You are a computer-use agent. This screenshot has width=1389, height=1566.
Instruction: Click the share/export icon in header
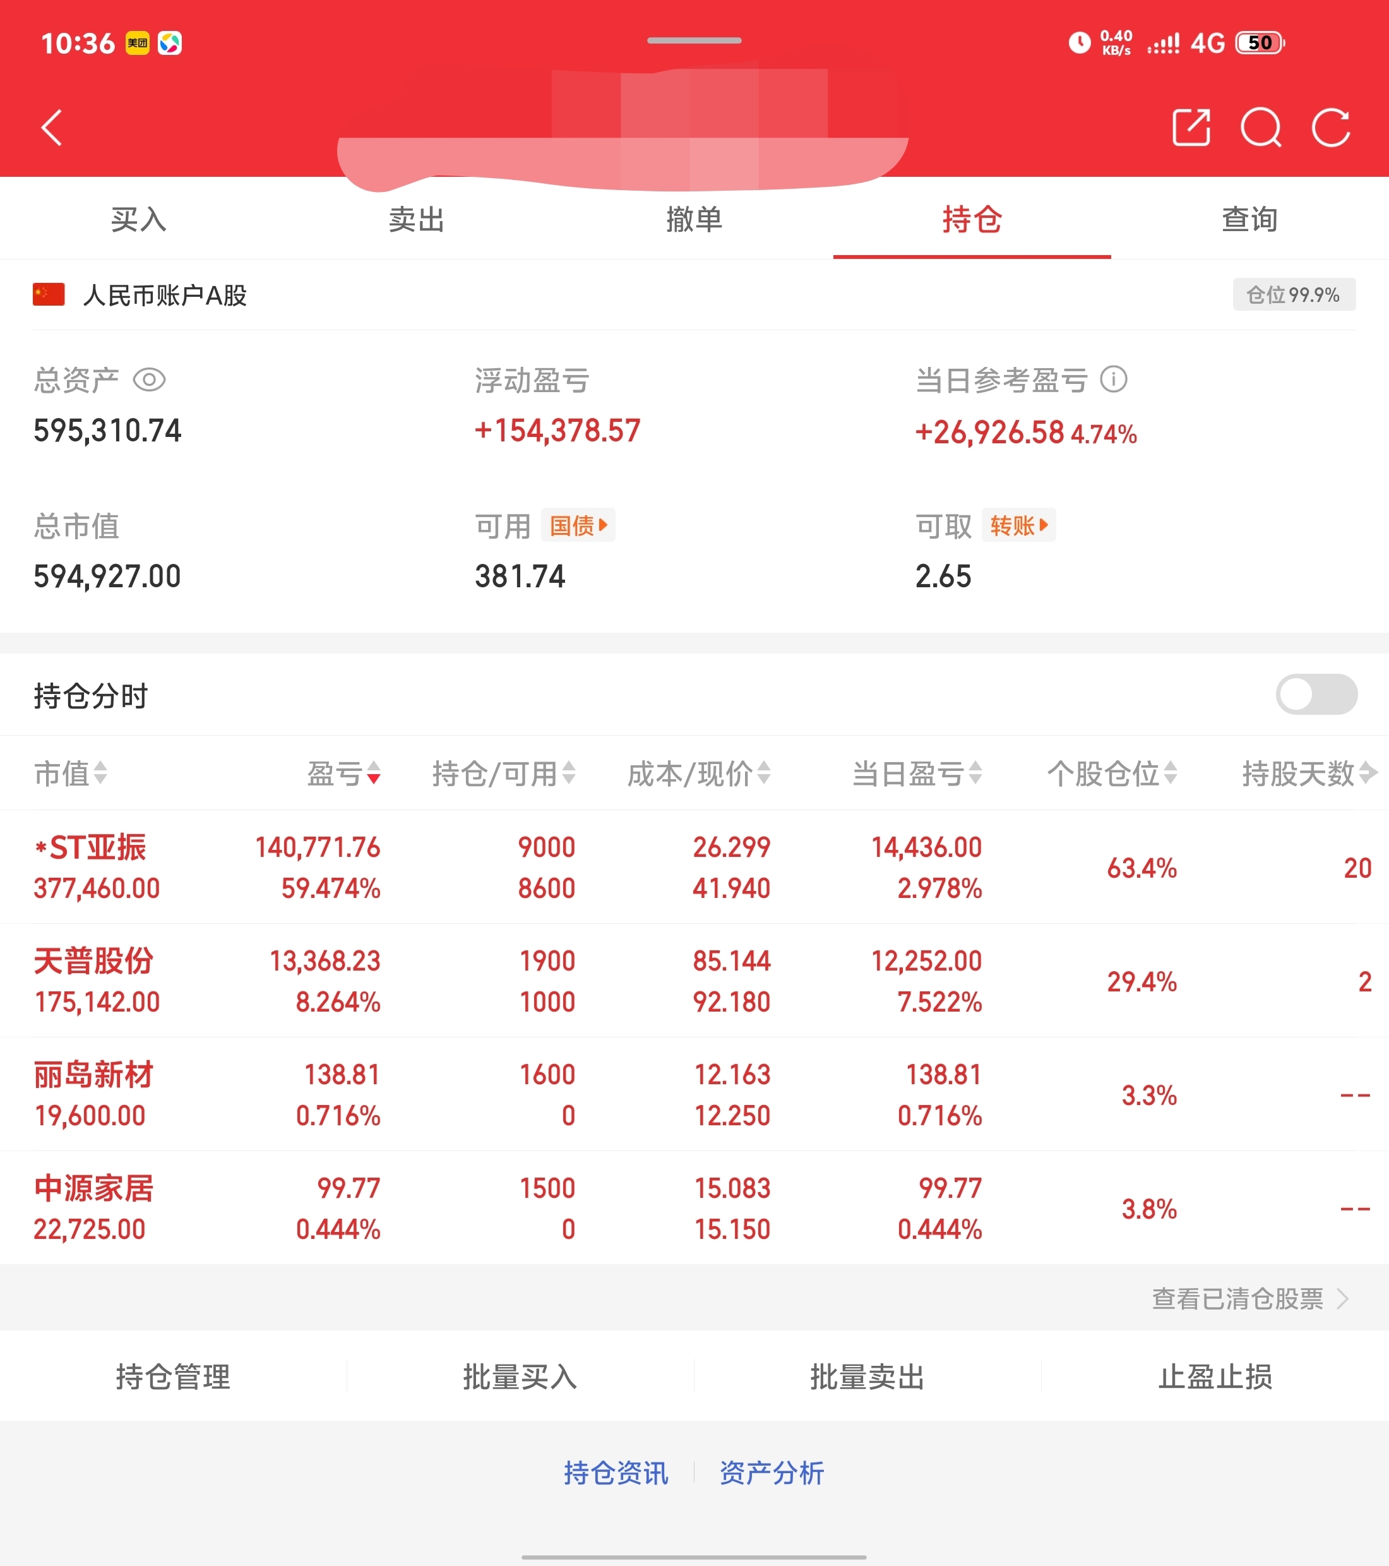point(1191,127)
